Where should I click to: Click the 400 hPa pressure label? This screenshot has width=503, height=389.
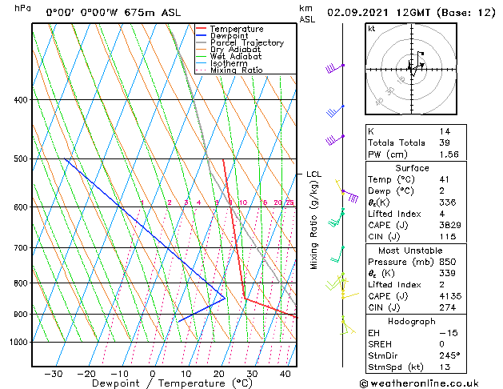22,100
